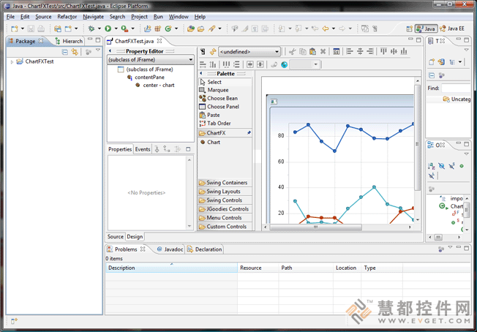
Task: Open the Refactor menu
Action: 67,17
